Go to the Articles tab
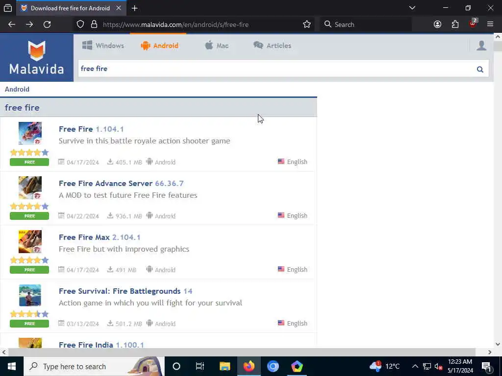Viewport: 502px width, 376px height. click(x=272, y=46)
